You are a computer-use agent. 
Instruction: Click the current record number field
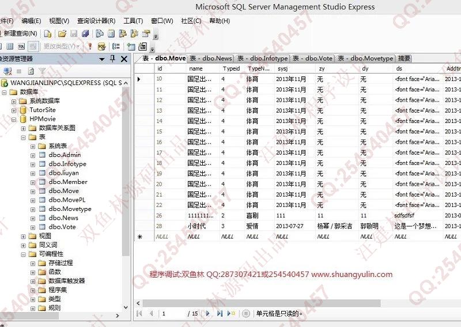173,314
